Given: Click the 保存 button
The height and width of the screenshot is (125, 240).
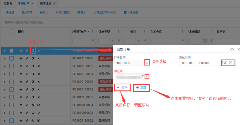Looking at the screenshot, I should click(122, 88).
